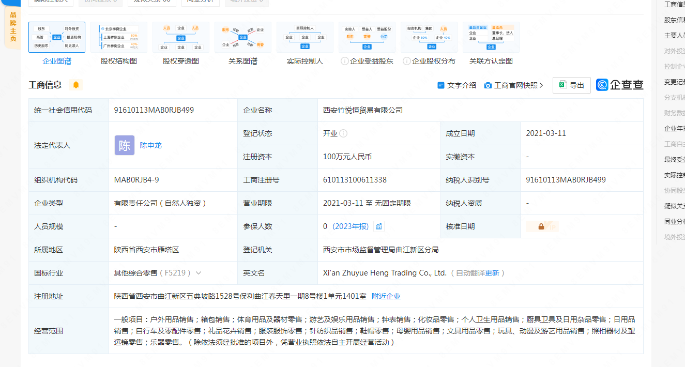Click info icon before 企业股权分布
Image resolution: width=685 pixels, height=367 pixels.
point(406,61)
